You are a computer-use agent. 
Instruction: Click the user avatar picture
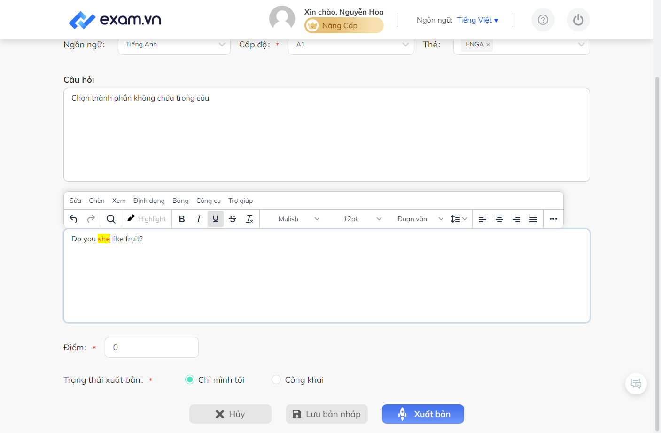coord(282,19)
